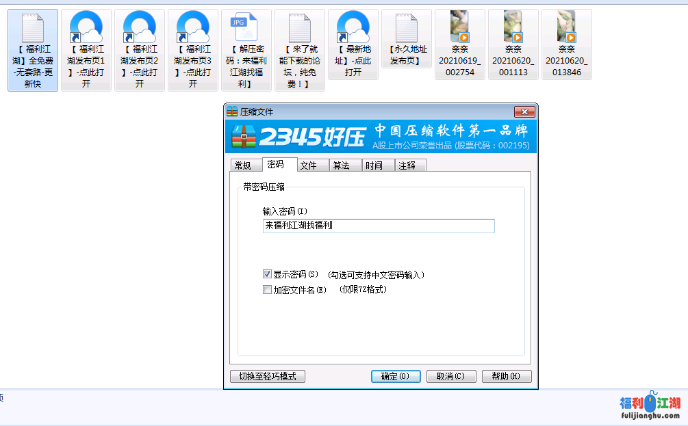Click the 确定 button
688x426 pixels.
pyautogui.click(x=395, y=376)
